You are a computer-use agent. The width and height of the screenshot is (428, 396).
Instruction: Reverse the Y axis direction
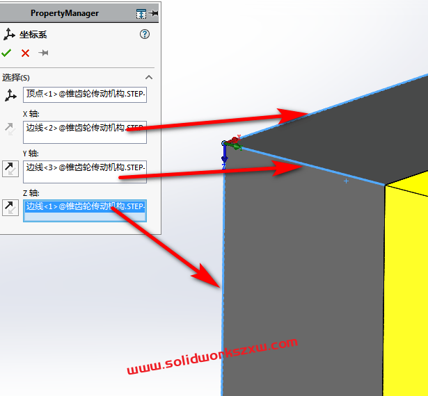point(10,169)
